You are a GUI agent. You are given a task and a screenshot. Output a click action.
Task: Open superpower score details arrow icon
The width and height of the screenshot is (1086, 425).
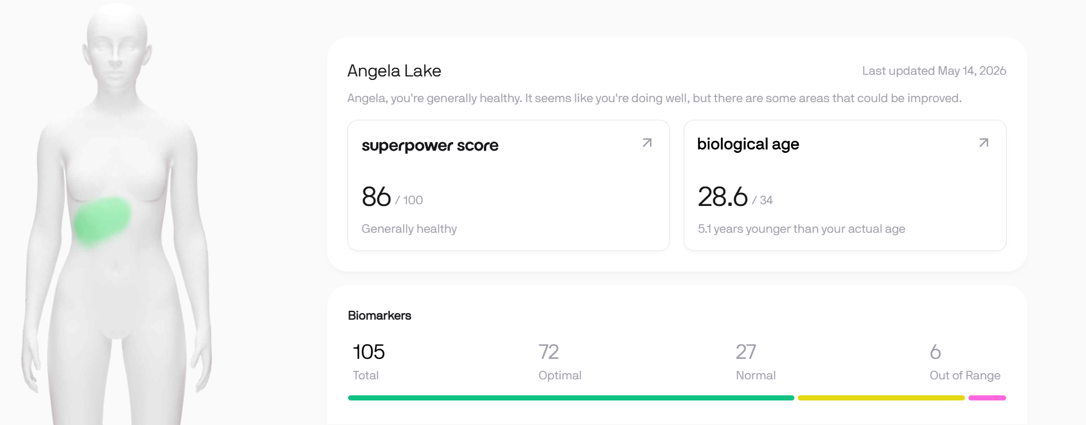[x=647, y=143]
